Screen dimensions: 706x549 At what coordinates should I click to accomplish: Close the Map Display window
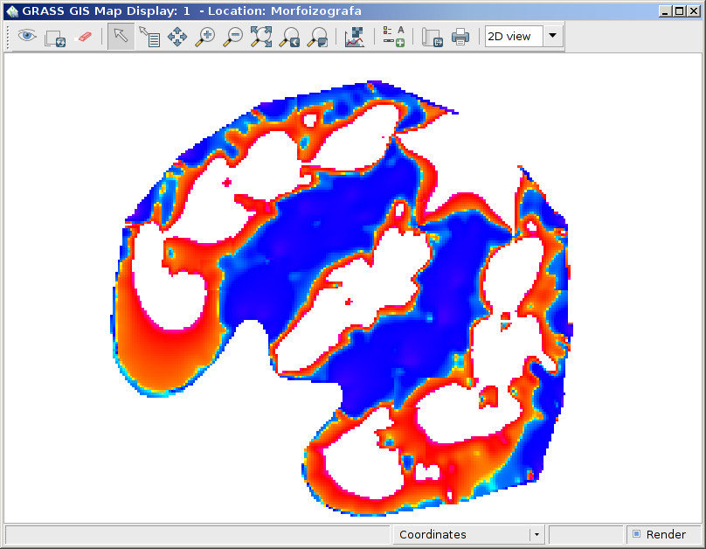[x=694, y=10]
